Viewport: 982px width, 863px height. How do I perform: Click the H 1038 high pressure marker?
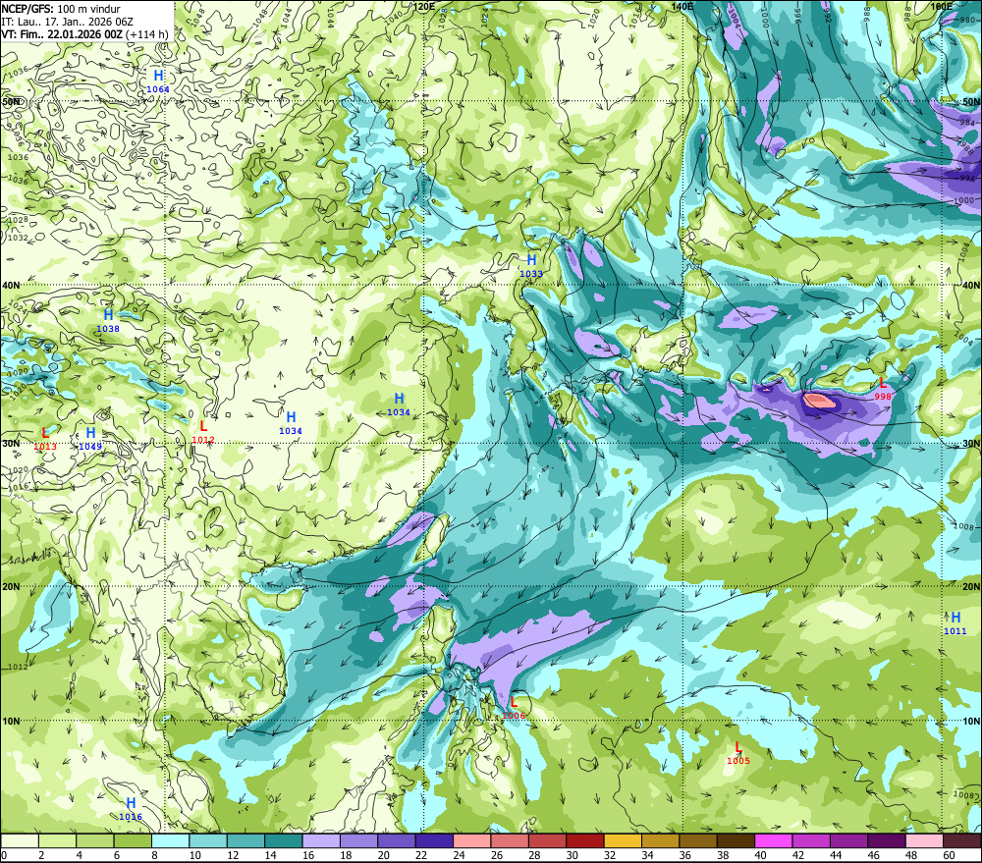coord(108,321)
